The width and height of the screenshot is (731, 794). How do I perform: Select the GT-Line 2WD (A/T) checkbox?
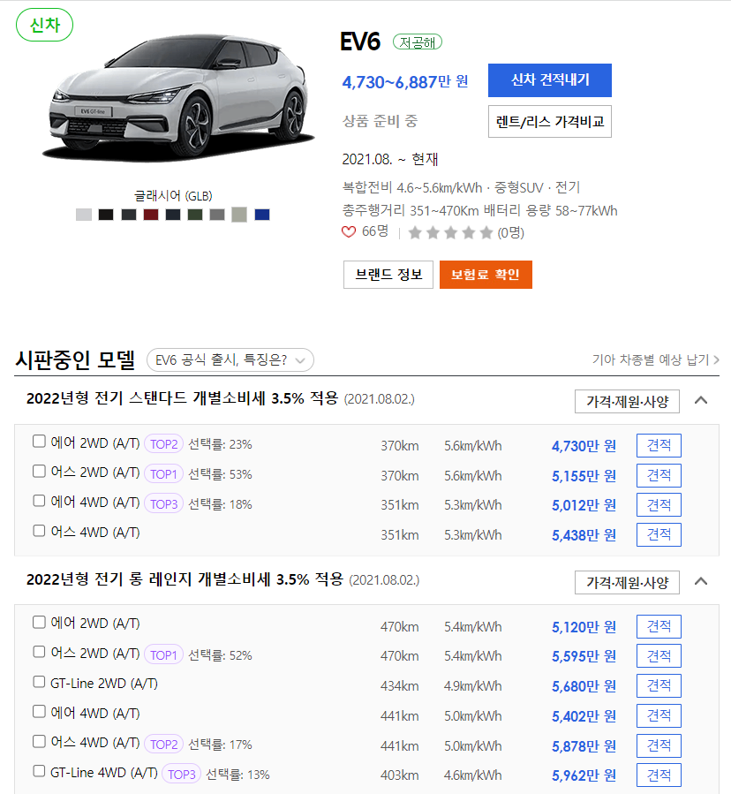[39, 682]
